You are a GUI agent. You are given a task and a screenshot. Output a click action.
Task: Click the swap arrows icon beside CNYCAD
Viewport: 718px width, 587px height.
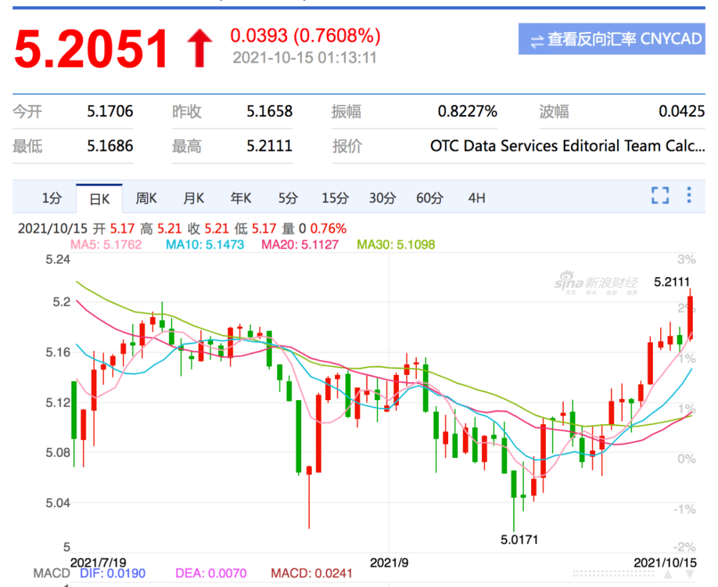pos(537,42)
